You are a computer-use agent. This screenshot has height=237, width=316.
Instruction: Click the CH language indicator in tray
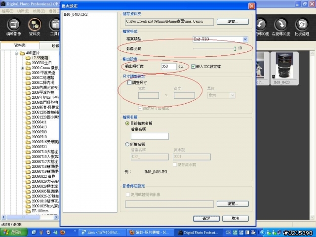coord(228,232)
